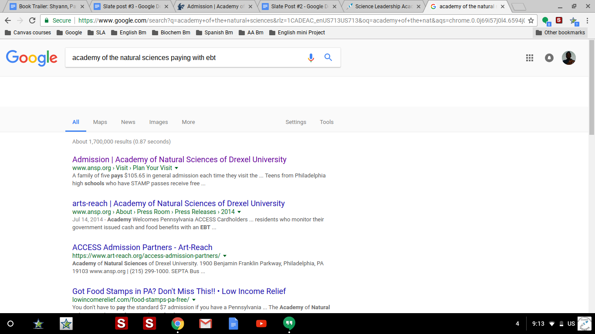The height and width of the screenshot is (334, 595).
Task: Open ACCESS Admission Partners - Art-Reach result
Action: click(142, 247)
